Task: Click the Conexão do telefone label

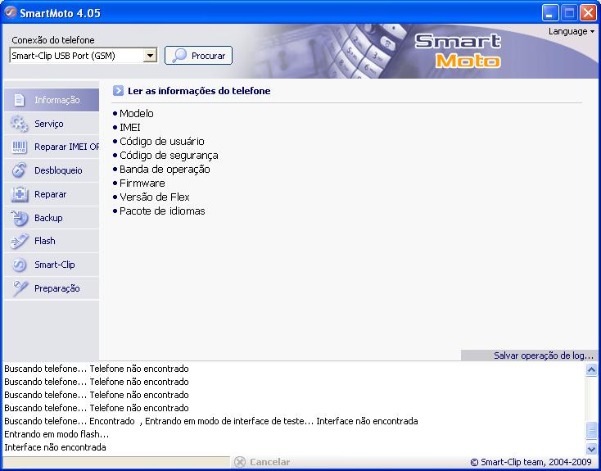Action: click(53, 40)
